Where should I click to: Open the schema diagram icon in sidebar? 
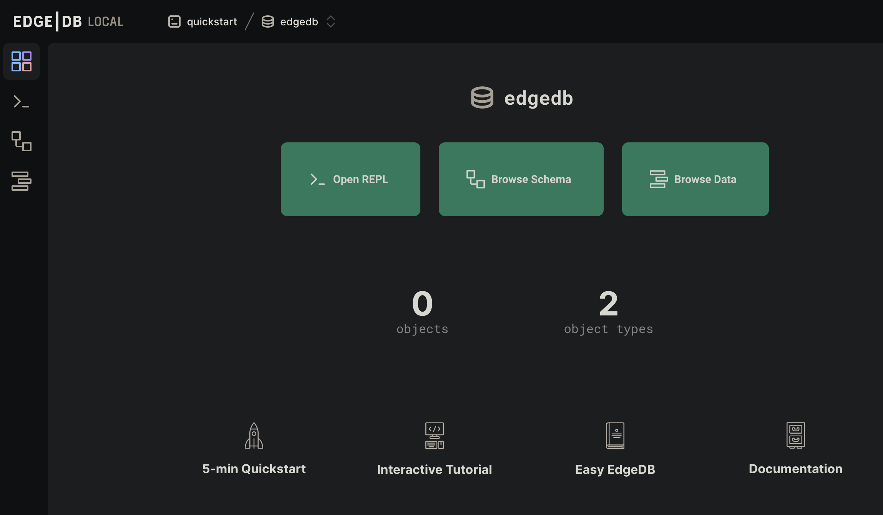click(22, 141)
